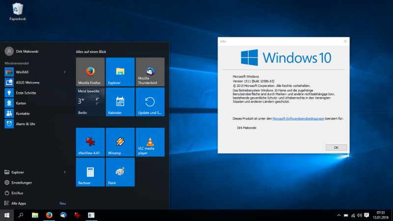Screen dimensions: 393x221
Task: Open the Update und S... tile
Action: point(150,102)
